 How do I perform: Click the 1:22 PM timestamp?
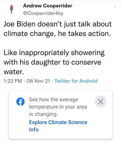point(13,81)
